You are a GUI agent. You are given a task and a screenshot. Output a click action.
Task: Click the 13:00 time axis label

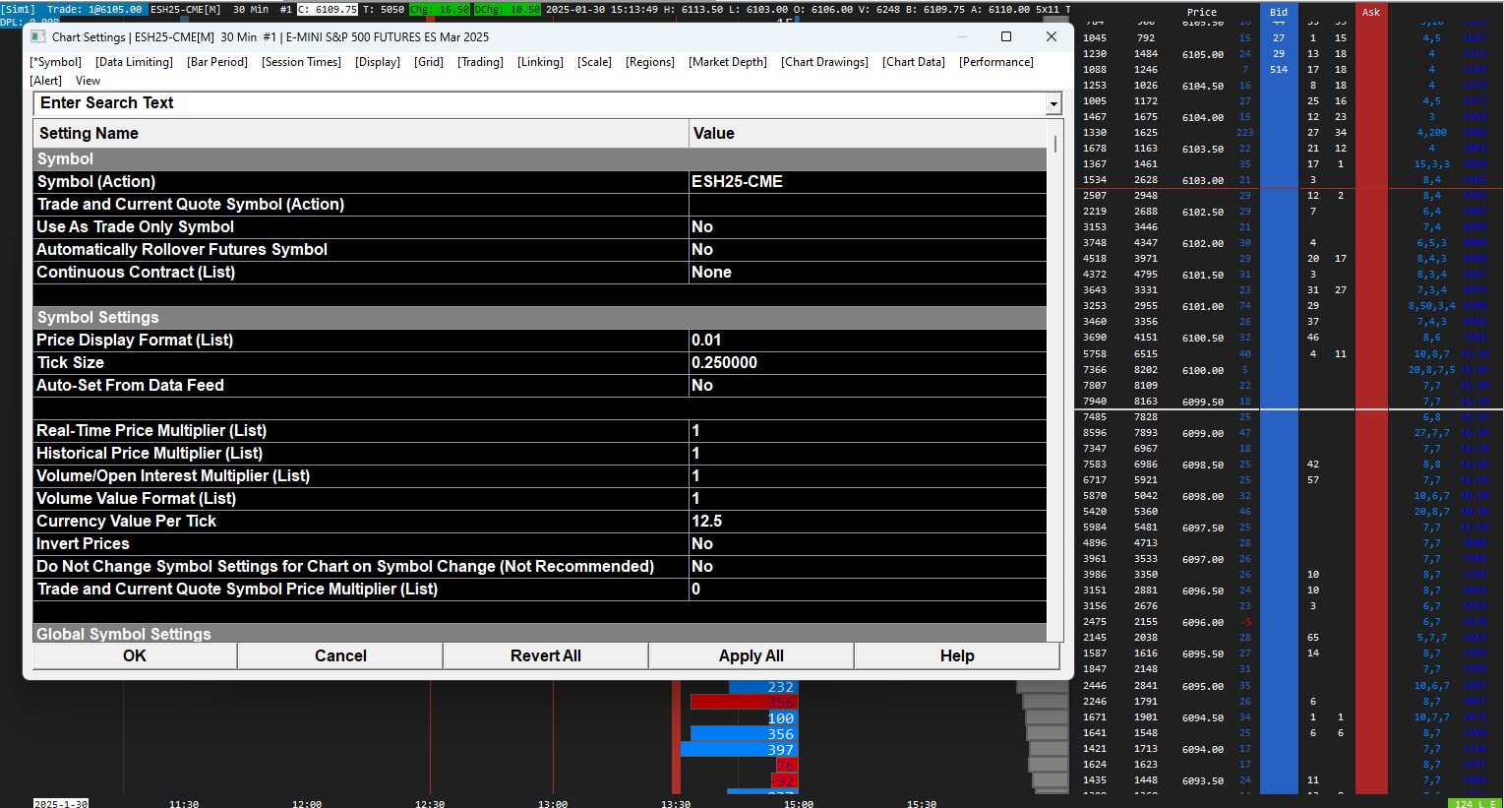[x=553, y=803]
